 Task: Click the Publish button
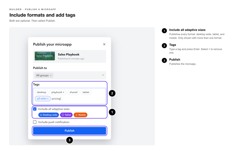(x=69, y=131)
